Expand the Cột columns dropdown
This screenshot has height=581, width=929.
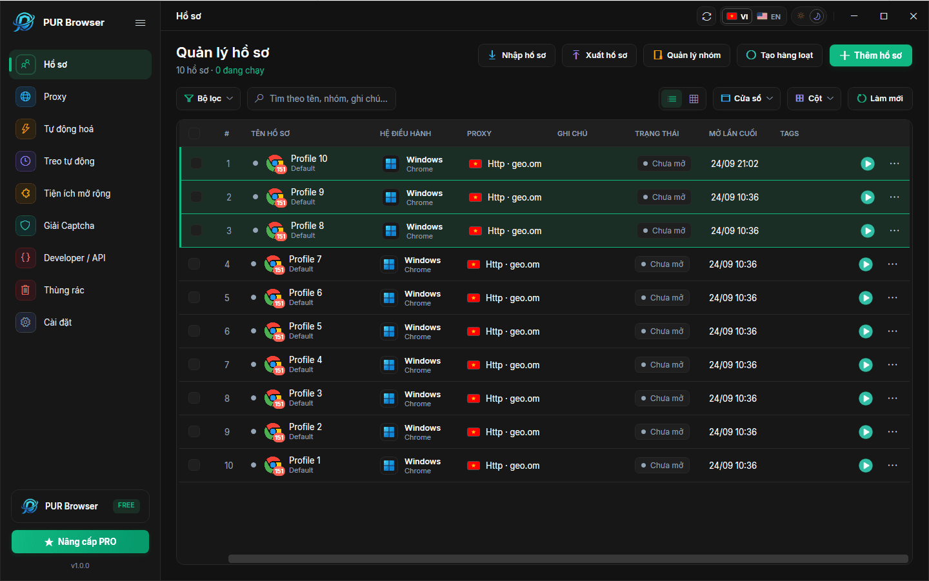(814, 99)
